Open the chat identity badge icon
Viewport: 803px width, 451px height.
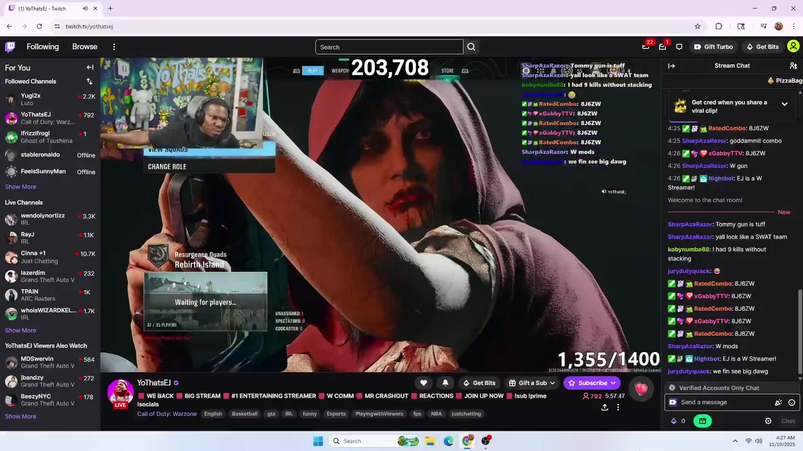[x=673, y=402]
